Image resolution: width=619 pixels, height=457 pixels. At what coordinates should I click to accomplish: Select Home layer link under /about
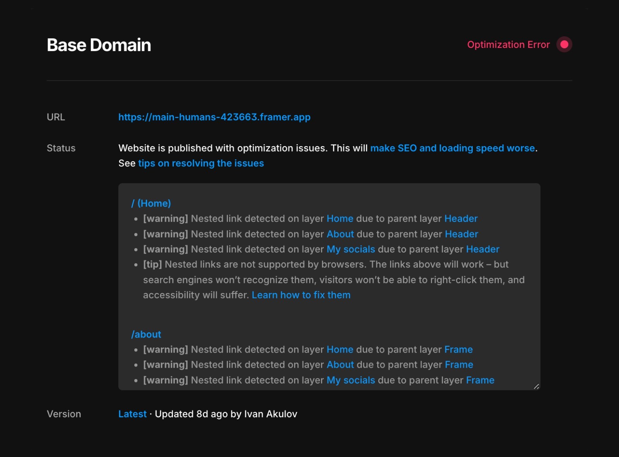[340, 350]
